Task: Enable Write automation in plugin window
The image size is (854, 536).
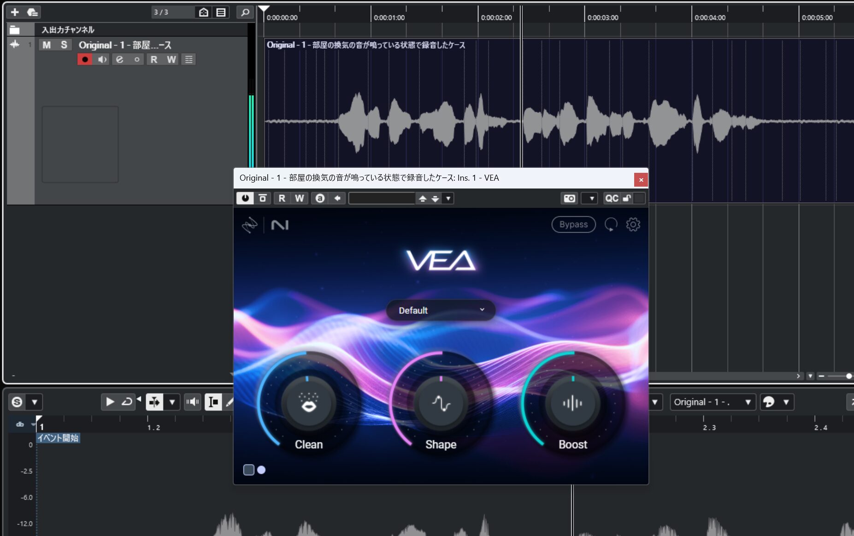Action: pos(300,198)
